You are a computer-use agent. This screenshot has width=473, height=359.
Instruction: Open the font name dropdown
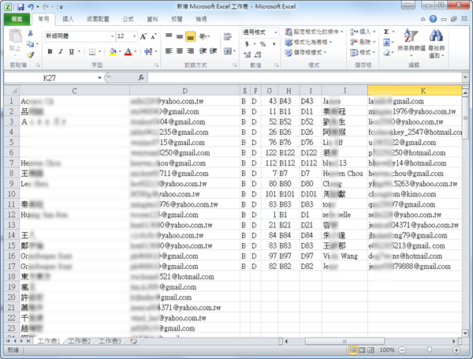112,36
